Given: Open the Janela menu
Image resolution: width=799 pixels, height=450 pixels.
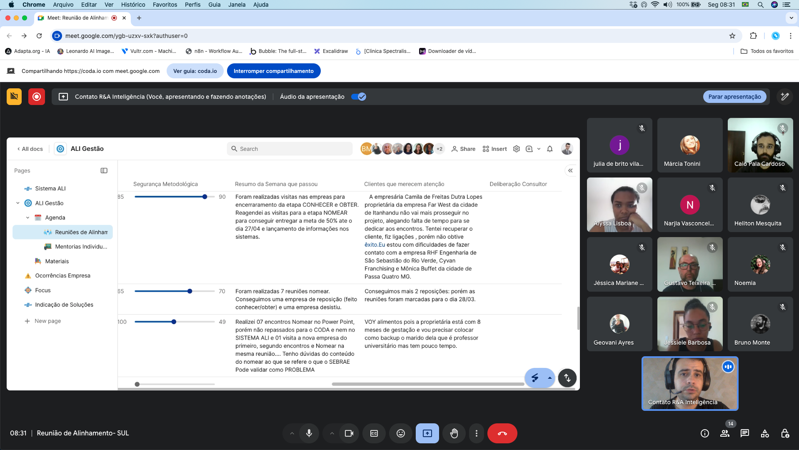Looking at the screenshot, I should (237, 5).
